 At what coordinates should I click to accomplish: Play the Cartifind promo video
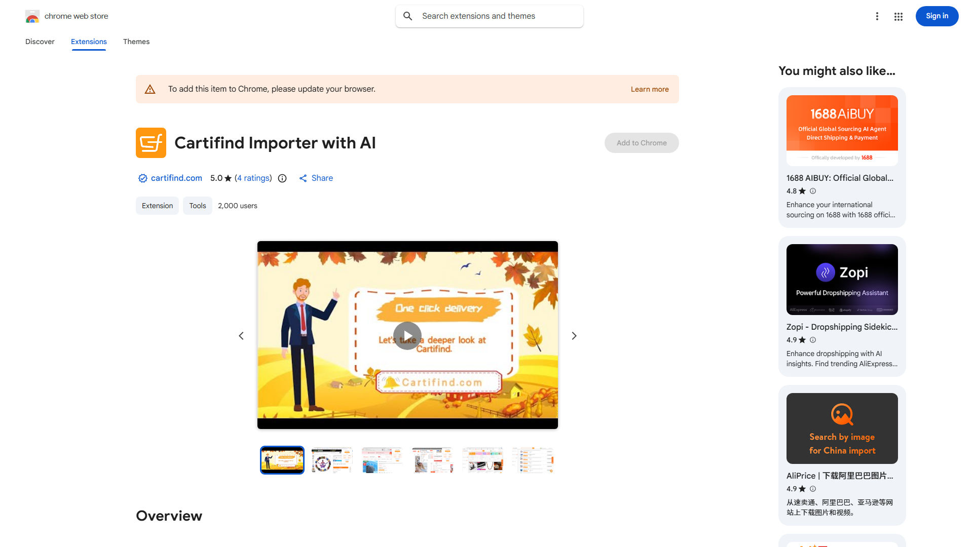tap(407, 336)
